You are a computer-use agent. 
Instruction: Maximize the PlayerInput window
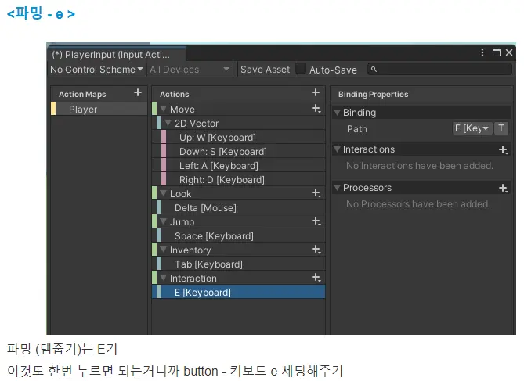coord(497,52)
